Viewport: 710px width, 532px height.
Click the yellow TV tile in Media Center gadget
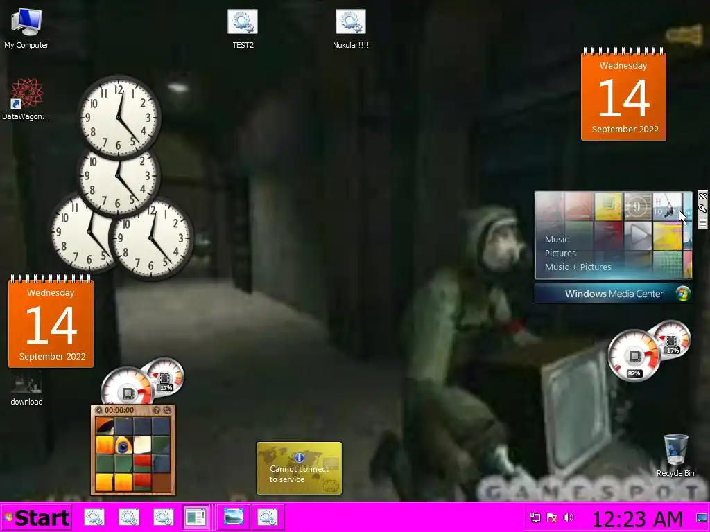[608, 206]
